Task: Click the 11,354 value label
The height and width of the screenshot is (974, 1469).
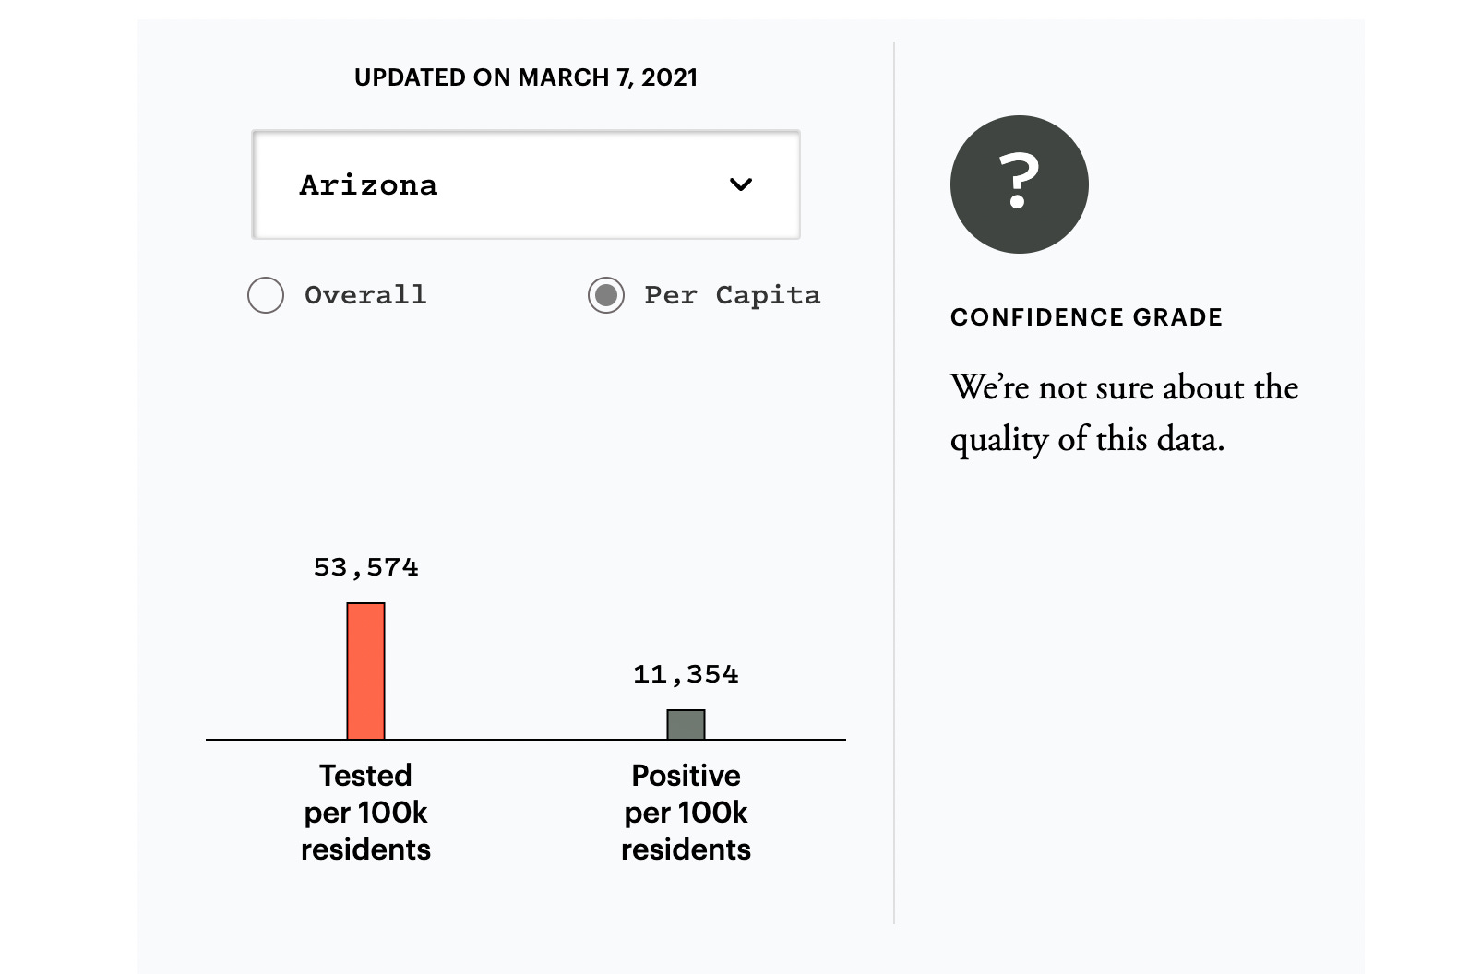Action: pyautogui.click(x=686, y=674)
